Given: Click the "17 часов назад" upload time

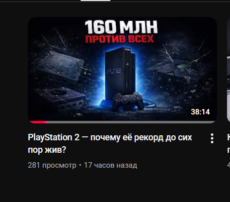Looking at the screenshot, I should point(110,165).
